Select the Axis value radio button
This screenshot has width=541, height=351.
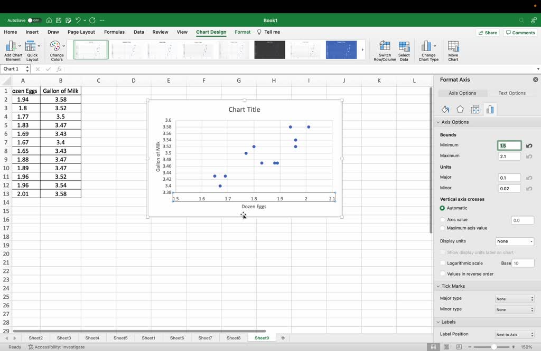443,220
